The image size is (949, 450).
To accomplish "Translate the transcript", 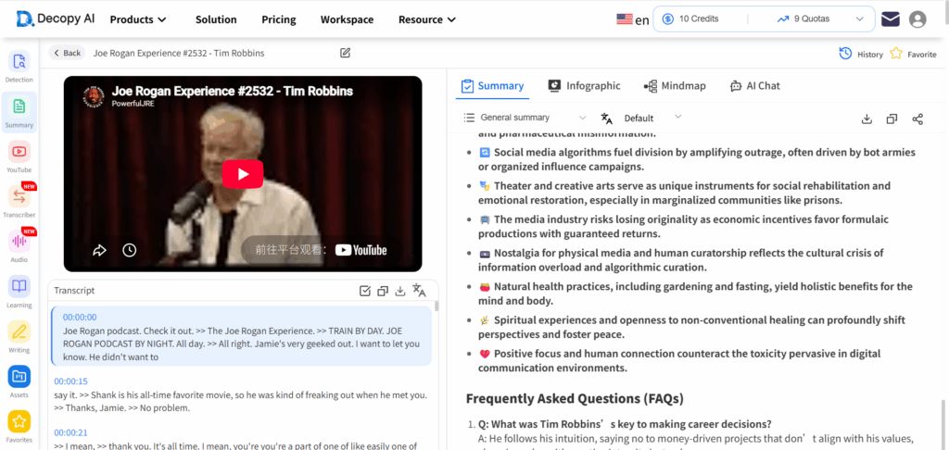I will (x=419, y=291).
